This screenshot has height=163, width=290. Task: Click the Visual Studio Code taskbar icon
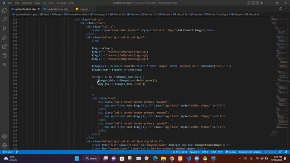pos(188,158)
